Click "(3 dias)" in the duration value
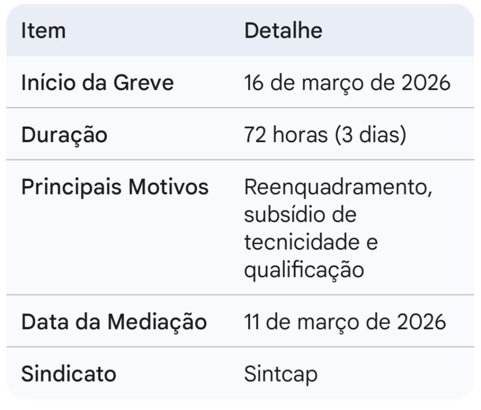The image size is (481, 410). 370,135
